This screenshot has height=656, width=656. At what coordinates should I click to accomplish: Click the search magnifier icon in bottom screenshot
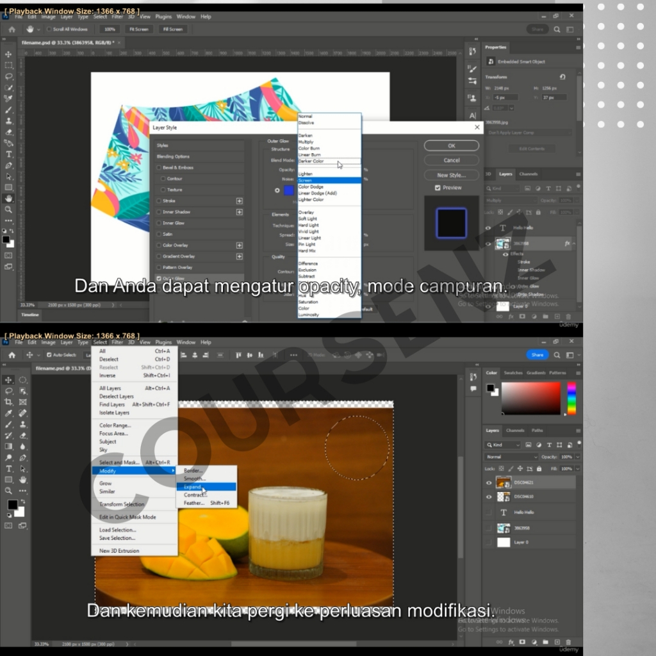[x=557, y=355]
